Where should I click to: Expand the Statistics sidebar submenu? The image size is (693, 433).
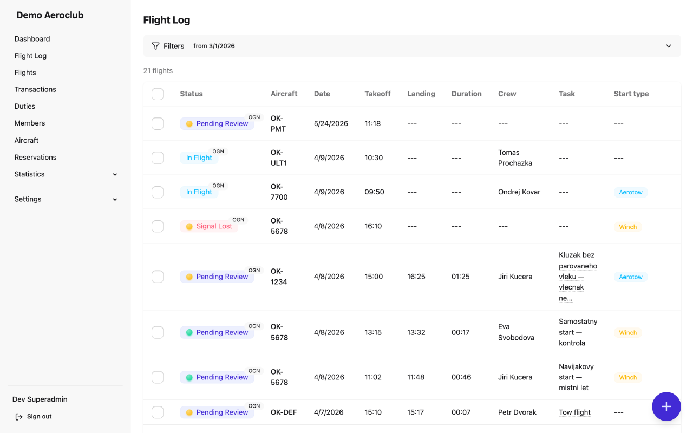pyautogui.click(x=115, y=174)
